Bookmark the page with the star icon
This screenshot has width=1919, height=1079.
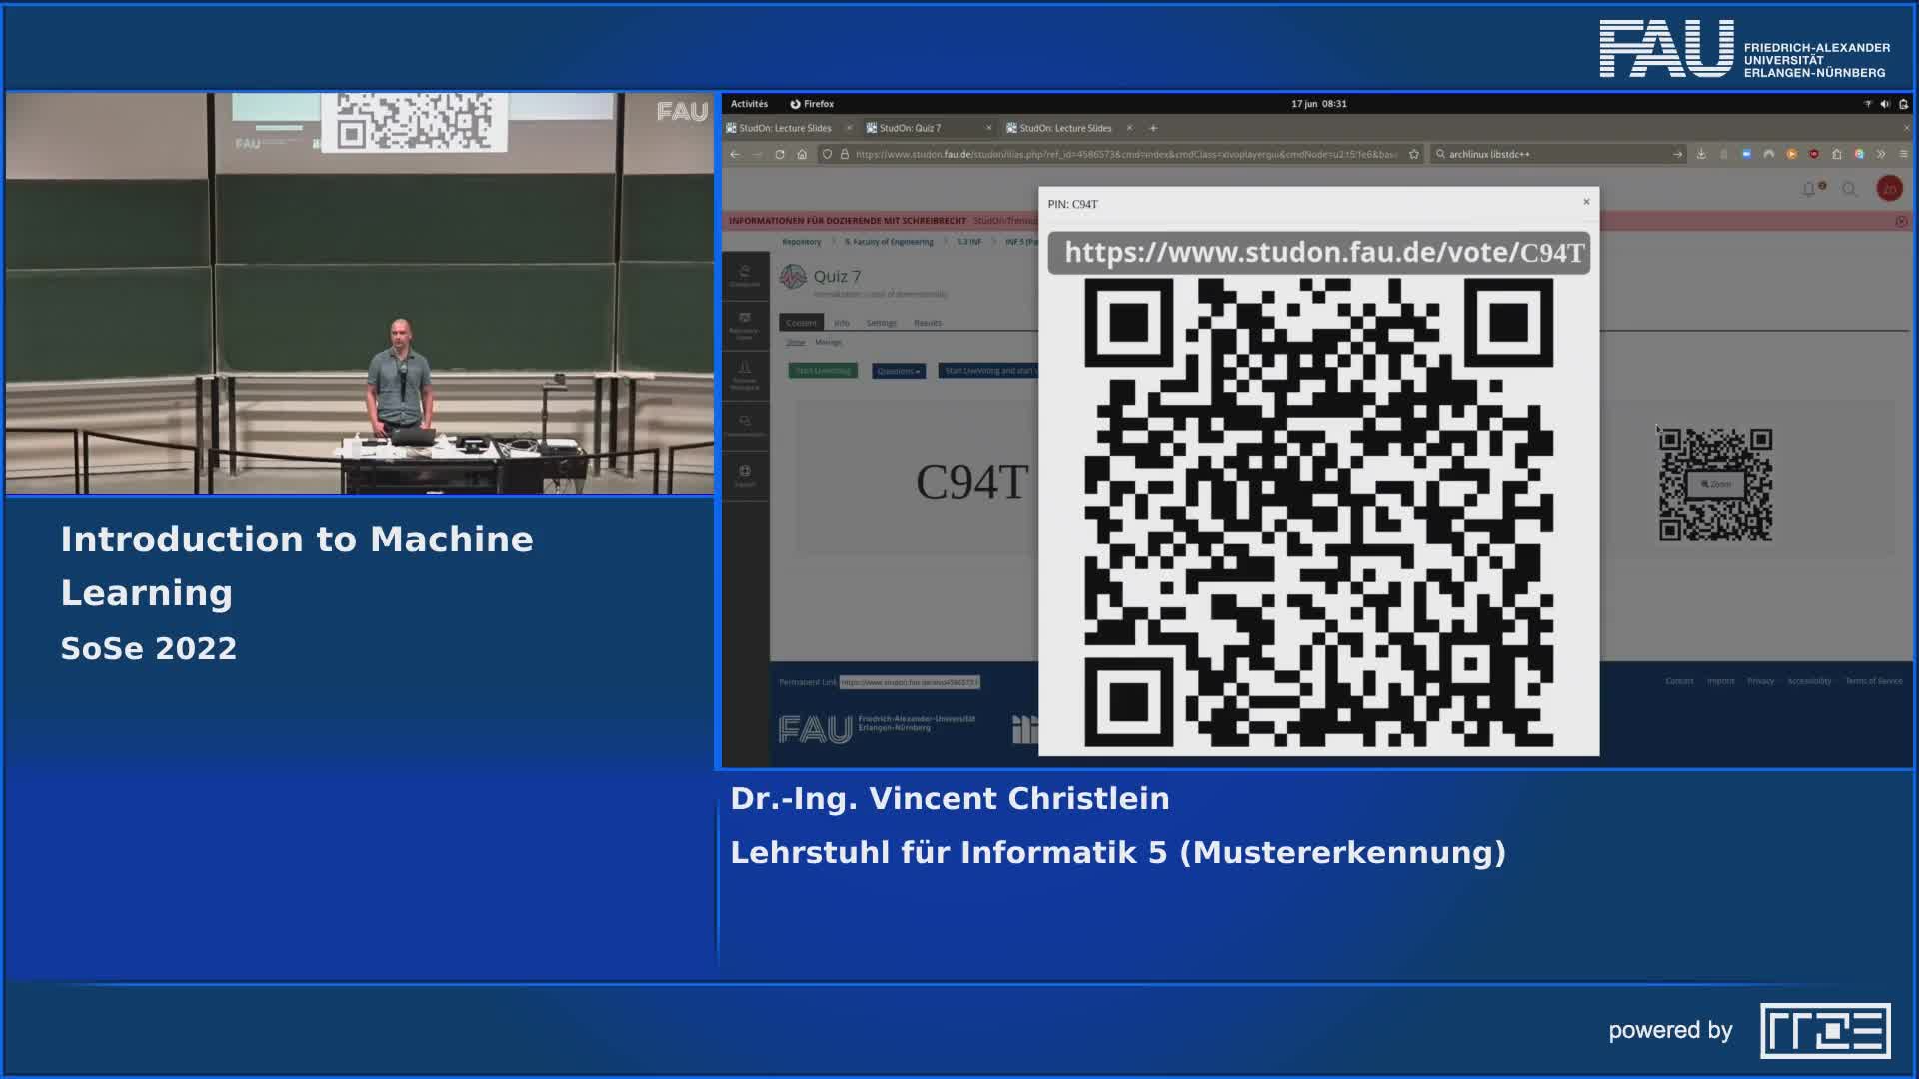click(1413, 154)
